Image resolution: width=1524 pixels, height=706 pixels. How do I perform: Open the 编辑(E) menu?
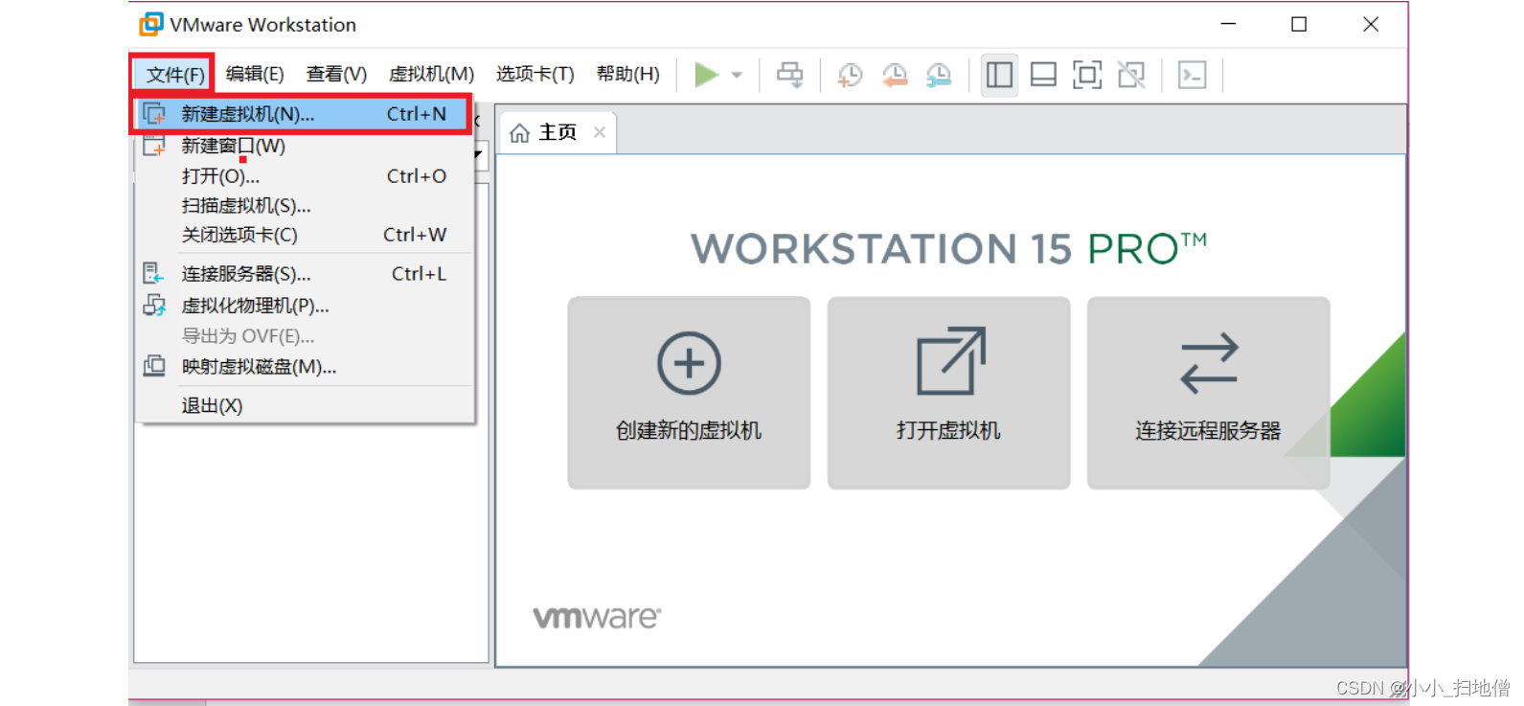pyautogui.click(x=255, y=74)
